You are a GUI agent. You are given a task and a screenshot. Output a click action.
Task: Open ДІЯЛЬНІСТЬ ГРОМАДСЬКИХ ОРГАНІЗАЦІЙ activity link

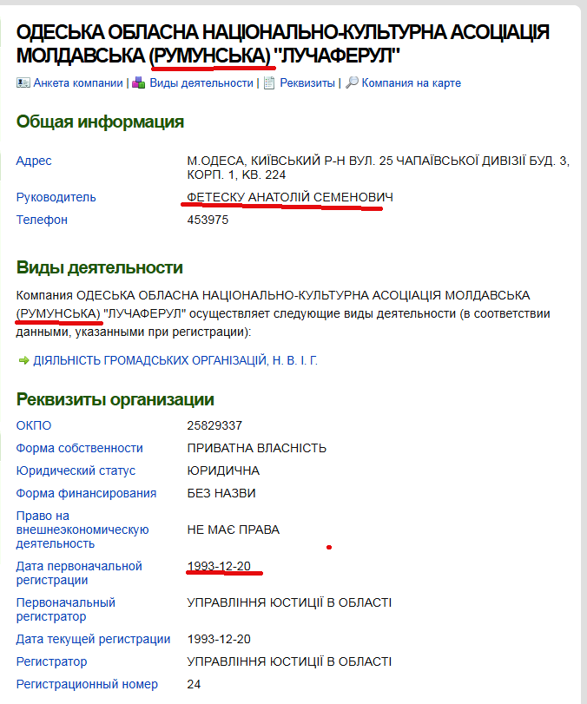pyautogui.click(x=175, y=360)
